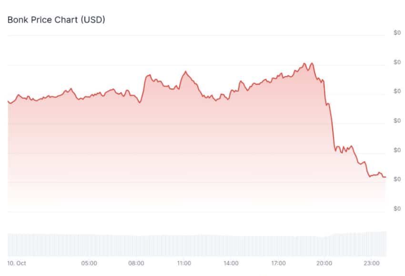Click the 08:00 time axis label
The height and width of the screenshot is (276, 405).
tap(136, 263)
